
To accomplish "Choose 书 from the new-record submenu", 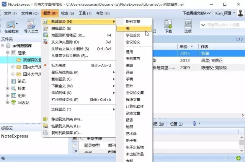I will (134, 28).
